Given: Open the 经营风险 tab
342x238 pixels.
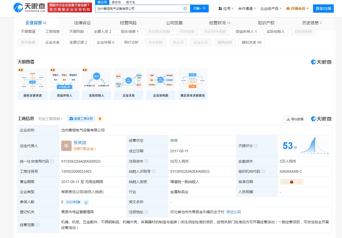Looking at the screenshot, I should 128,23.
